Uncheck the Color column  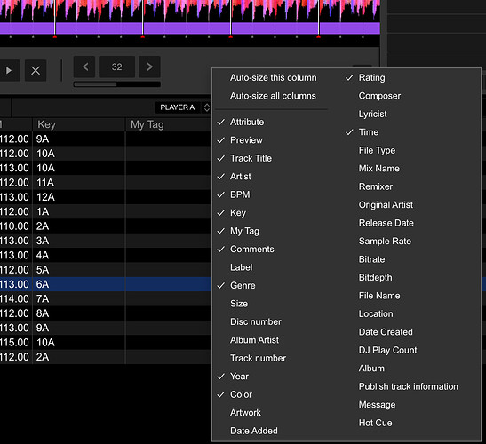241,394
